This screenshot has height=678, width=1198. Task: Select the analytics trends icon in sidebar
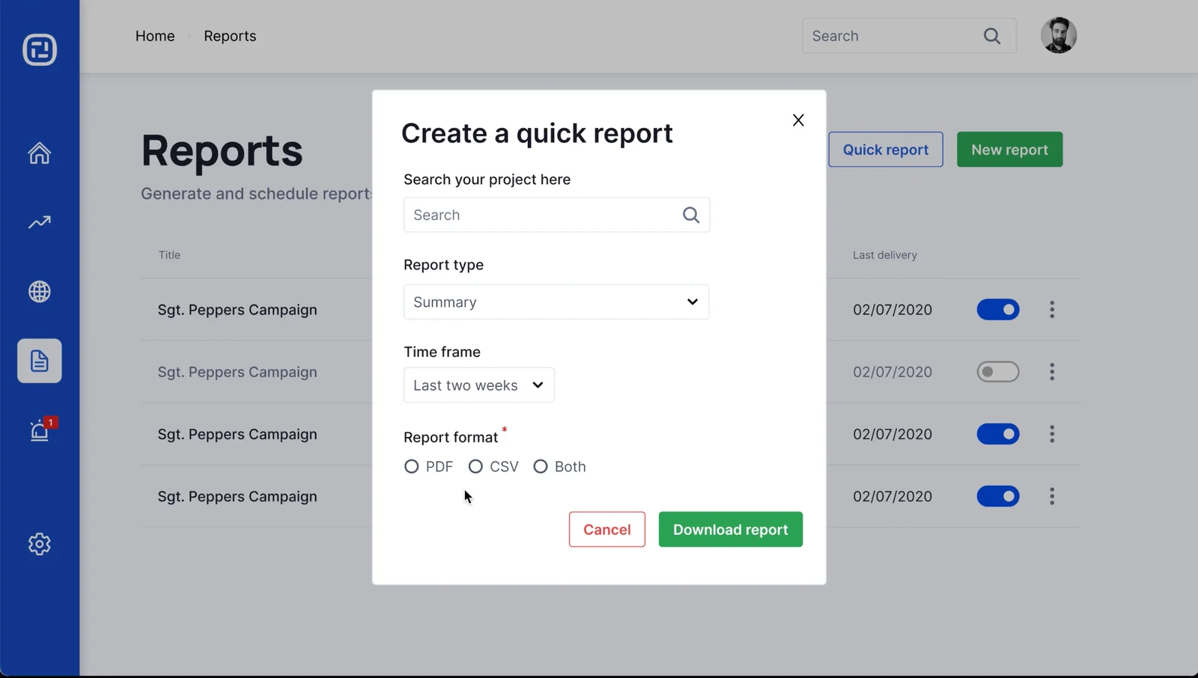pyautogui.click(x=39, y=222)
